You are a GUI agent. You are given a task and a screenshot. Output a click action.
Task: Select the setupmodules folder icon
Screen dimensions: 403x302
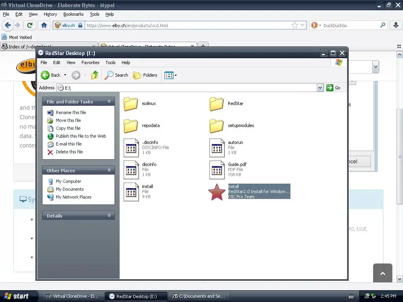coord(217,126)
